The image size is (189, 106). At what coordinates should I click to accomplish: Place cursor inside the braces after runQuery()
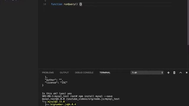point(81,4)
